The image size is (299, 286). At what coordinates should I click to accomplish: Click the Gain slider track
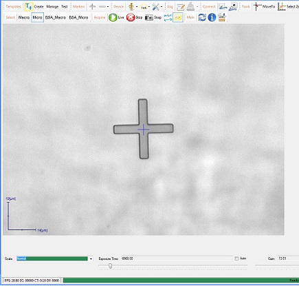277,265
